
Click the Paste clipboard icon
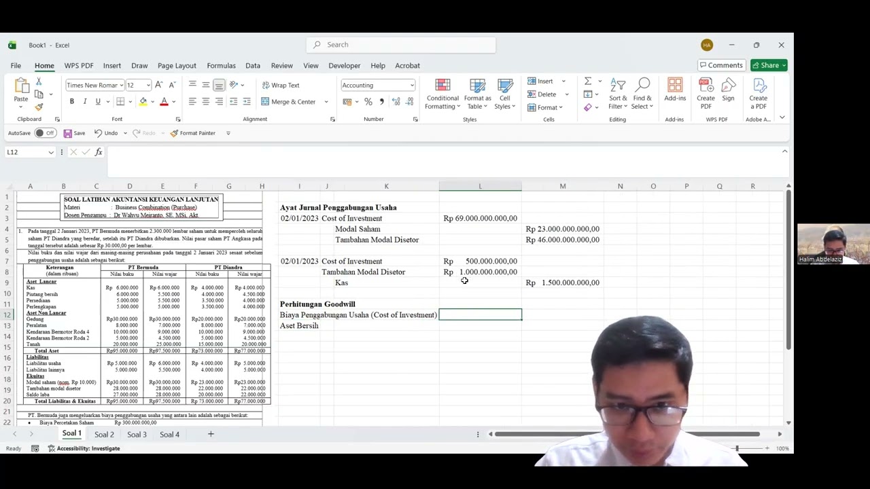pos(21,86)
